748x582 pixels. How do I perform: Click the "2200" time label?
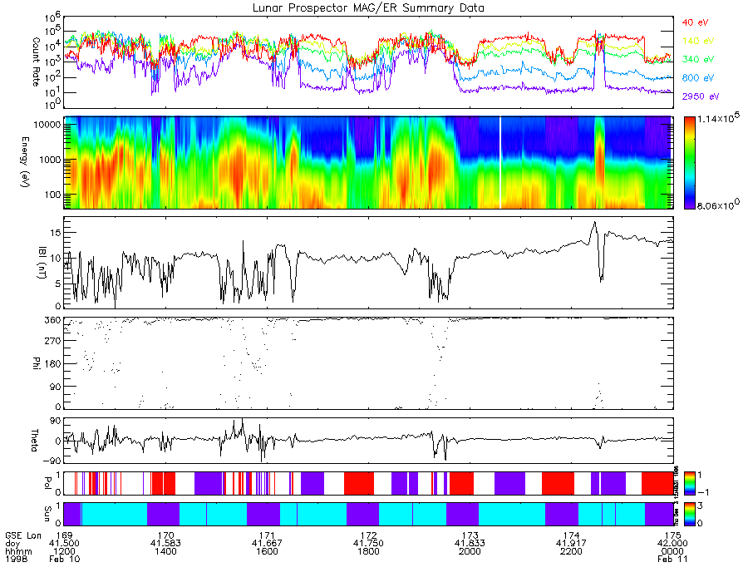tap(571, 551)
